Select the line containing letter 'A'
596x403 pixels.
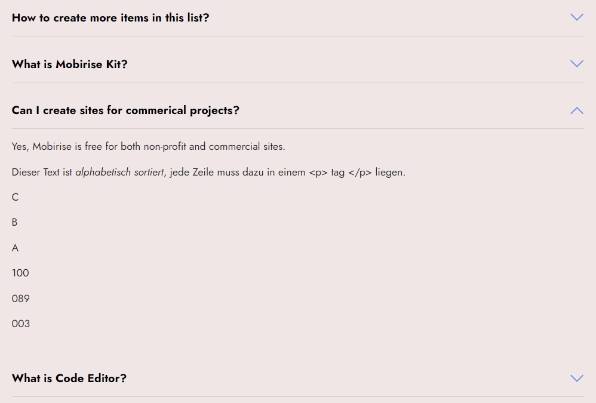point(16,248)
